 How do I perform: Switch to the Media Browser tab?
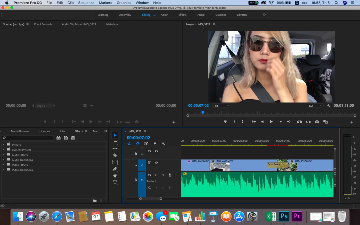click(20, 131)
